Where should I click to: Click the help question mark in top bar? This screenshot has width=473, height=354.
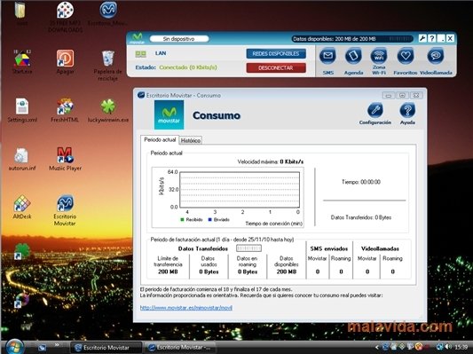[x=431, y=38]
